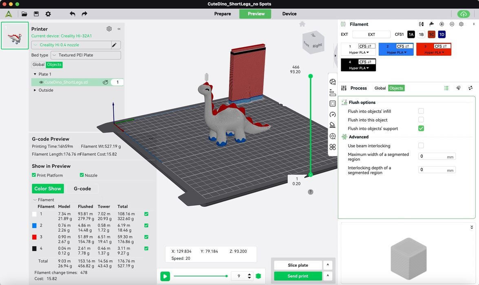Open the project folder icon

[24, 14]
